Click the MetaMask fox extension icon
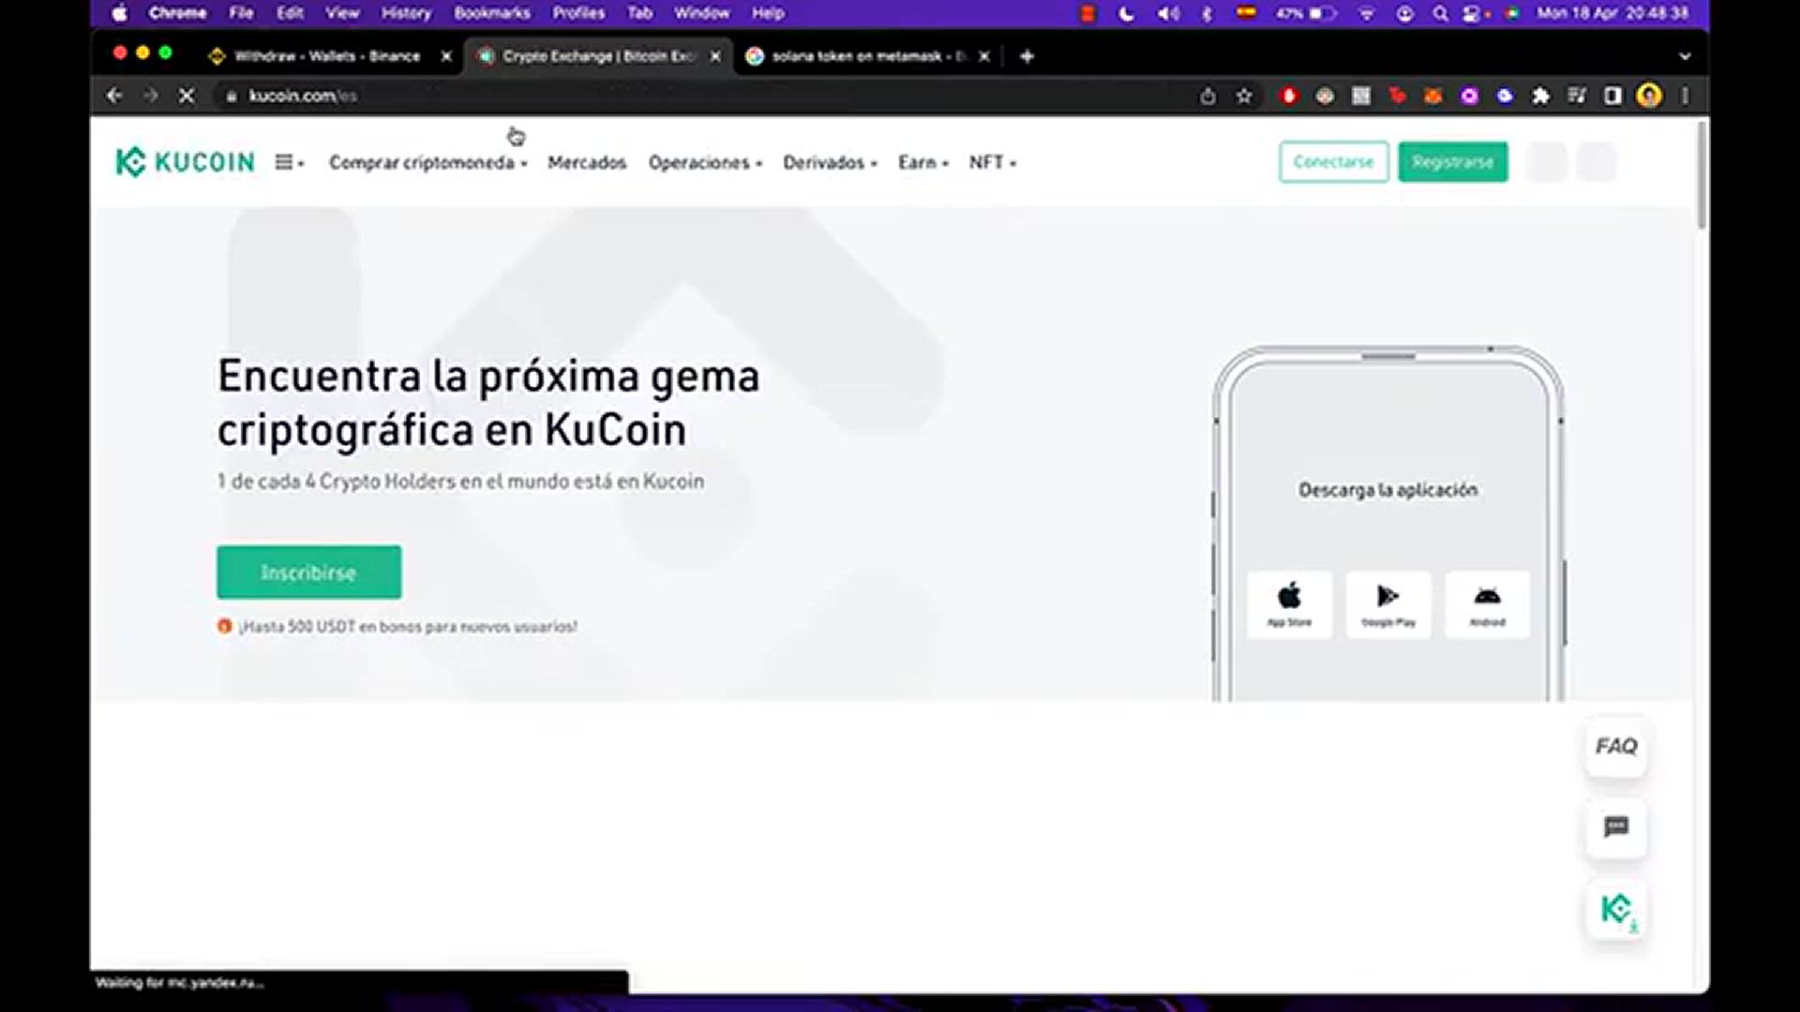1800x1012 pixels. pyautogui.click(x=1432, y=96)
